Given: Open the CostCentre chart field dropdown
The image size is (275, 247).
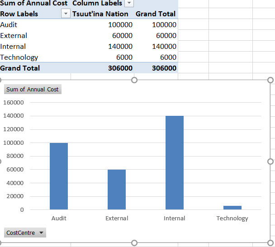Looking at the screenshot, I should click(25, 233).
